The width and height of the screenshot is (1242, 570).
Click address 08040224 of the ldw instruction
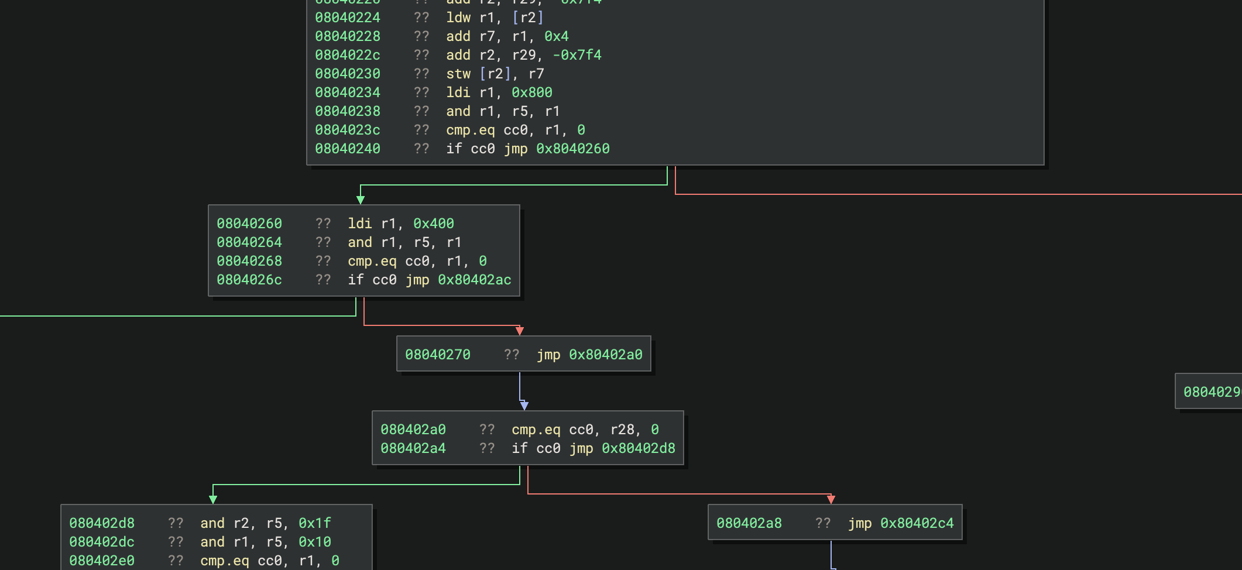(x=348, y=18)
